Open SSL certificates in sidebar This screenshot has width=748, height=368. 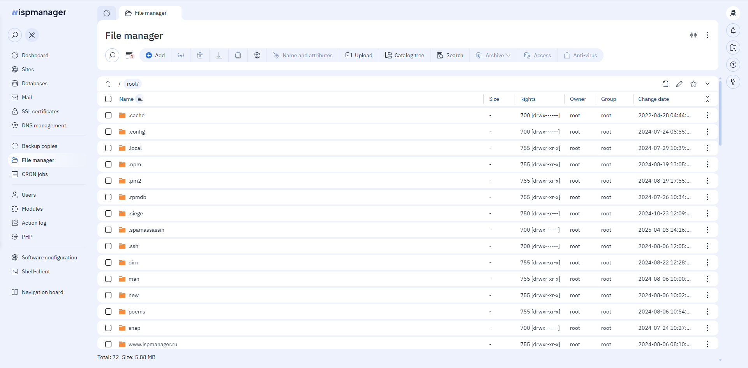[x=41, y=111]
